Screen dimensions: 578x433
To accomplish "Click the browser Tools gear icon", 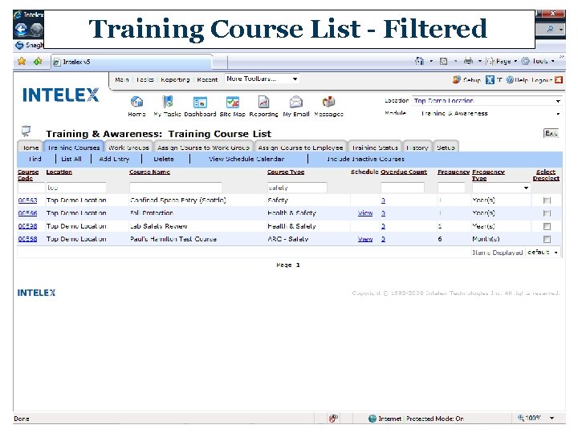I will 525,61.
